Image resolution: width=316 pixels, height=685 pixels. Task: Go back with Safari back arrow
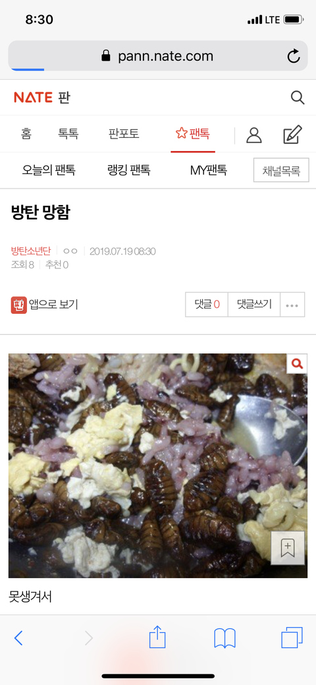18,638
